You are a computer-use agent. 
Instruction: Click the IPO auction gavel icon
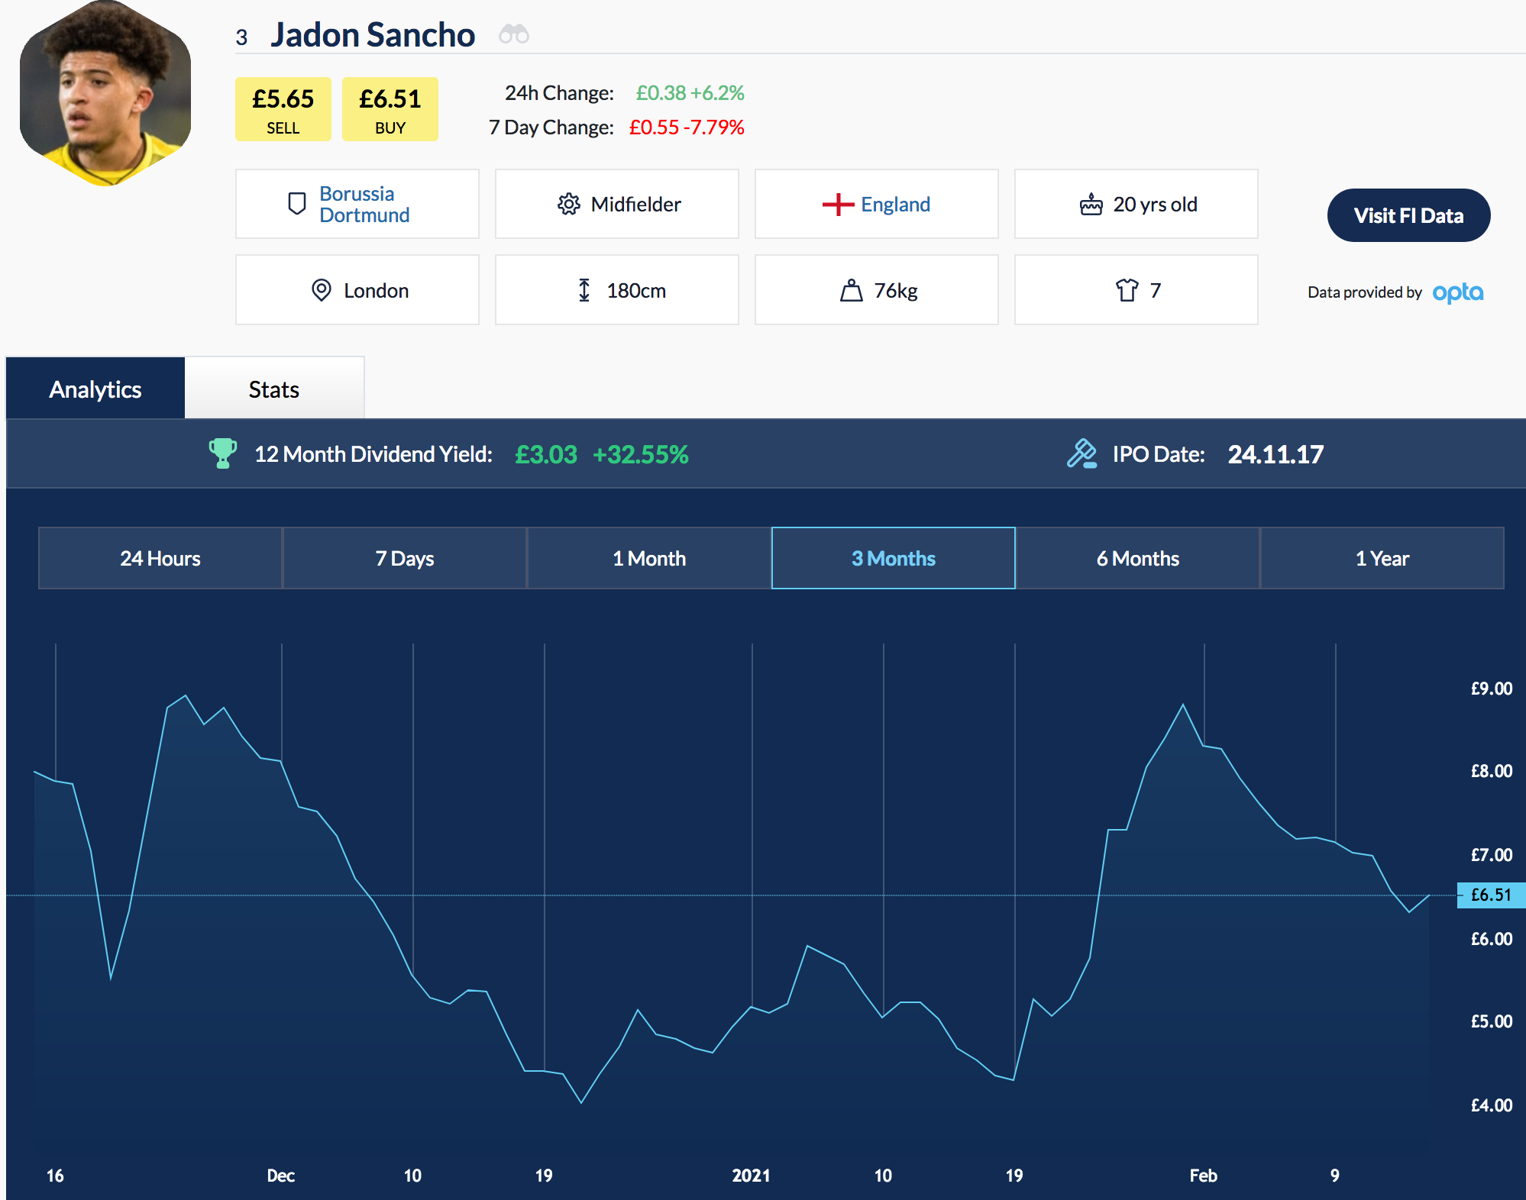[x=1081, y=453]
